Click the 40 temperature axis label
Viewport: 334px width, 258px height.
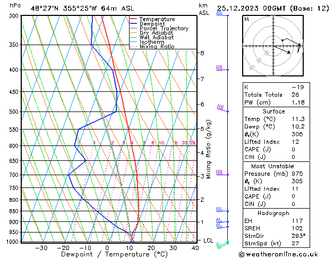195,248
